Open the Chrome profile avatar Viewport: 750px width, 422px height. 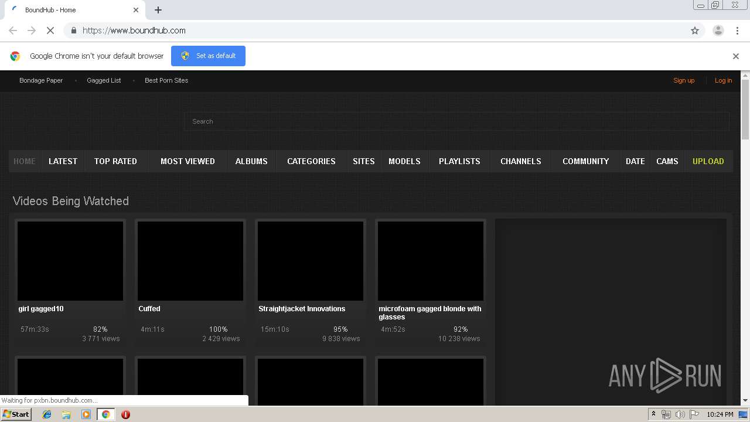click(x=718, y=30)
